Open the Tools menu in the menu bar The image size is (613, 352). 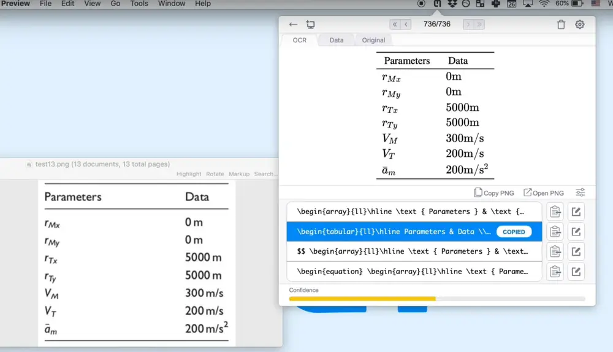(139, 4)
